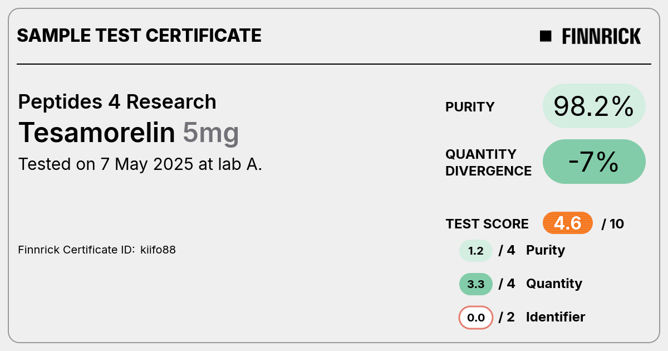
Task: Click the QUANTITY DIVERGENCE label
Action: [x=489, y=162]
